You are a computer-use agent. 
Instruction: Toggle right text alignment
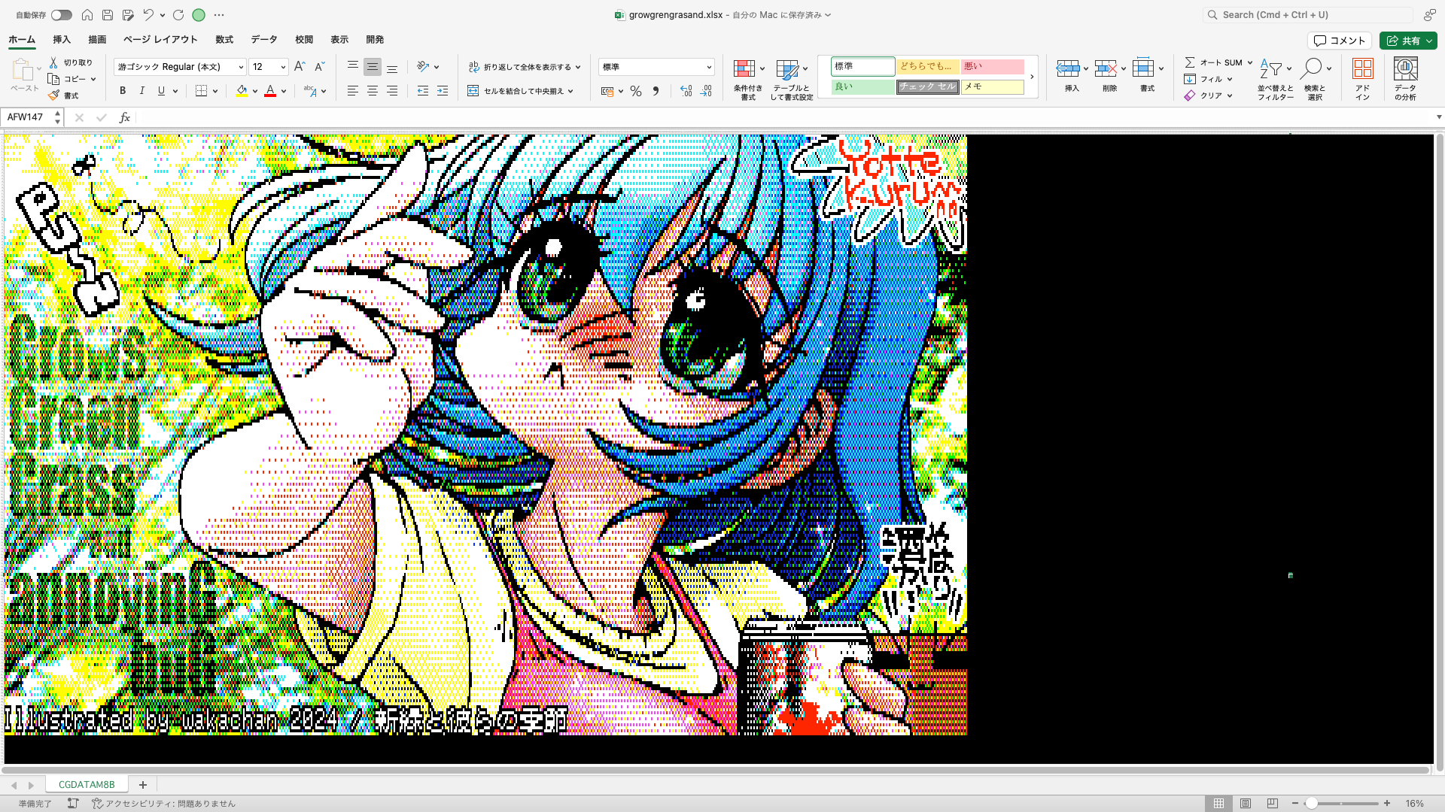(x=392, y=91)
